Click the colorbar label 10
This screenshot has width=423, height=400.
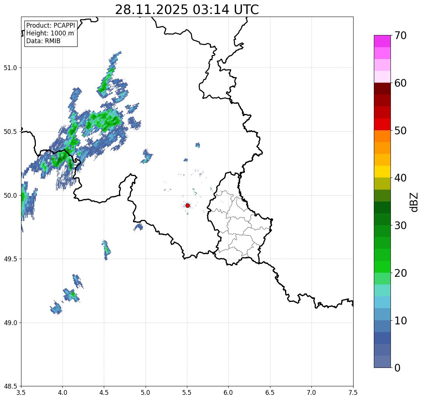click(400, 321)
